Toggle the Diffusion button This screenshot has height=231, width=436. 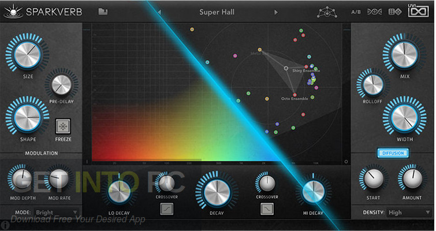point(393,153)
